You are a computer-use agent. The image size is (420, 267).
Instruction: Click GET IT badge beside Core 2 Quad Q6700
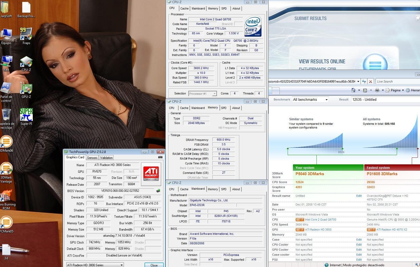300,220
